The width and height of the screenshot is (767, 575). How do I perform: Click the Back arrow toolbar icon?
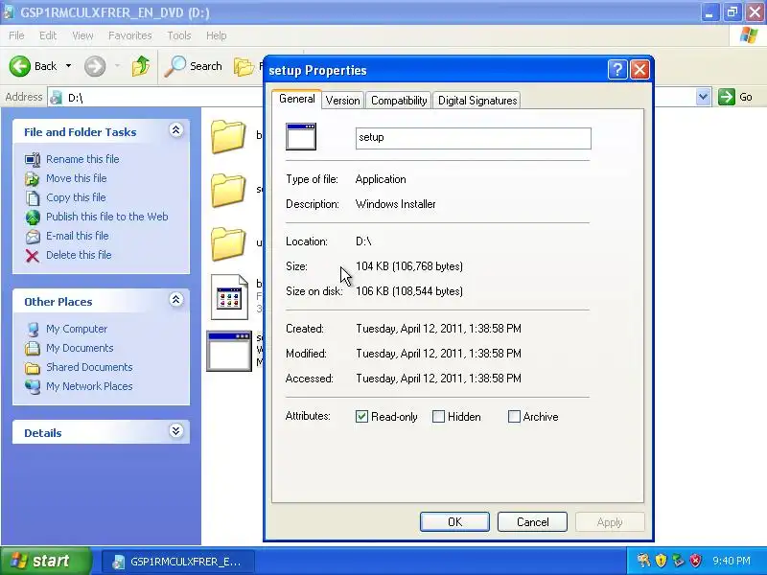[20, 66]
